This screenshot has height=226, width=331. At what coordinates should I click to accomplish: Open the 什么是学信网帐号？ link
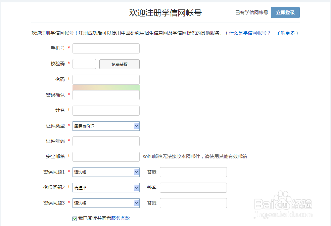click(250, 33)
